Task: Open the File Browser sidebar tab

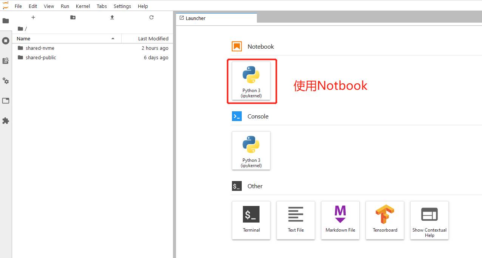Action: pyautogui.click(x=6, y=21)
